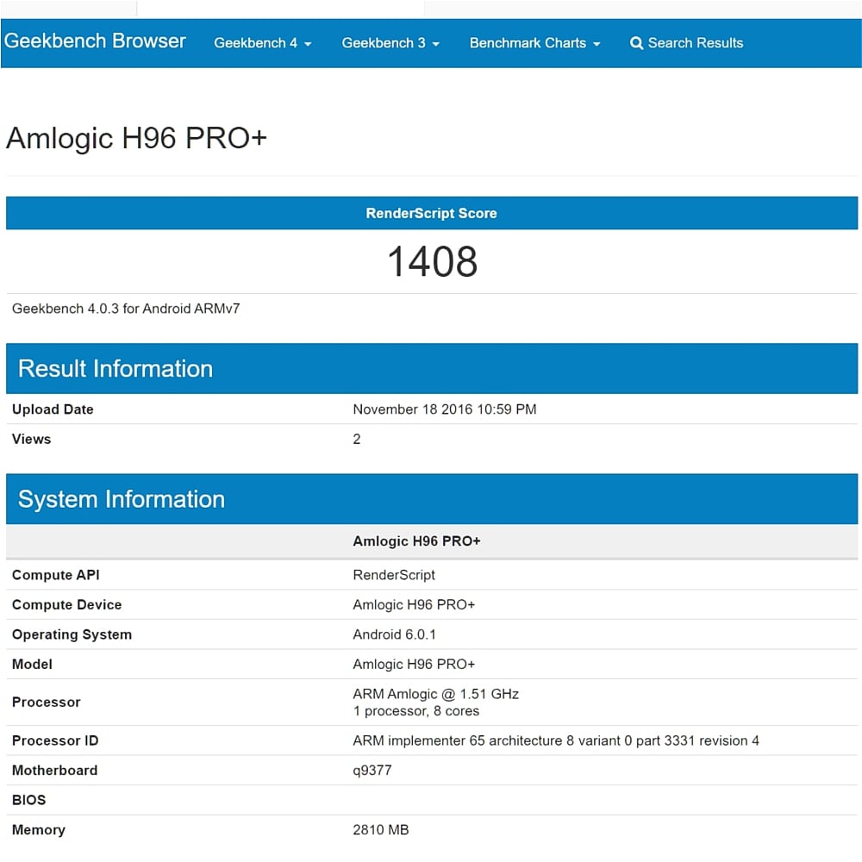Select the Compute Device value Amlogic H96 PRO+
This screenshot has height=862, width=862.
414,605
